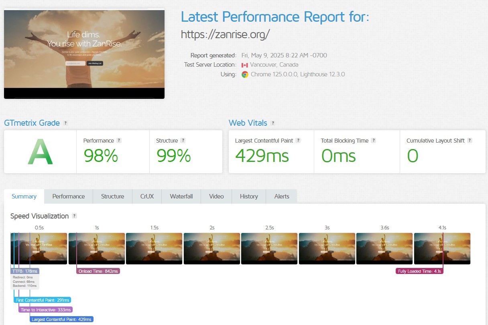
Task: Open the Alerts tab
Action: 282,196
